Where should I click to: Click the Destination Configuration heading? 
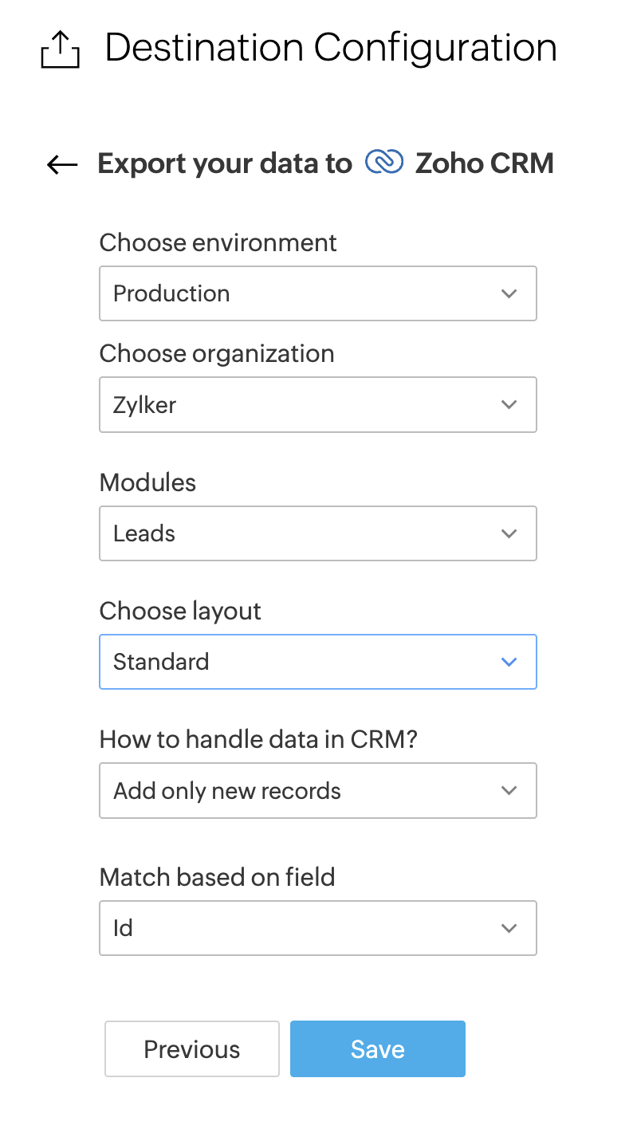point(331,48)
